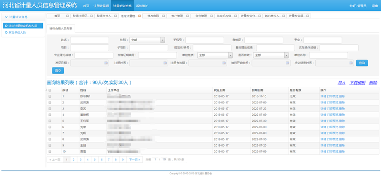Image resolution: width=381 pixels, height=177 pixels.
Task: Go to page 2 in pagination
Action: pos(73,159)
